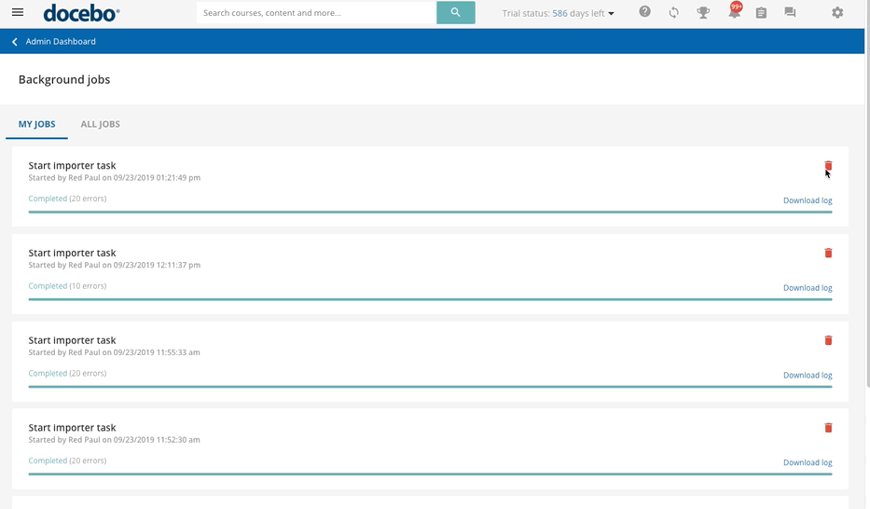870x509 pixels.
Task: Delete the job started at 12:11:37 pm
Action: pyautogui.click(x=828, y=253)
